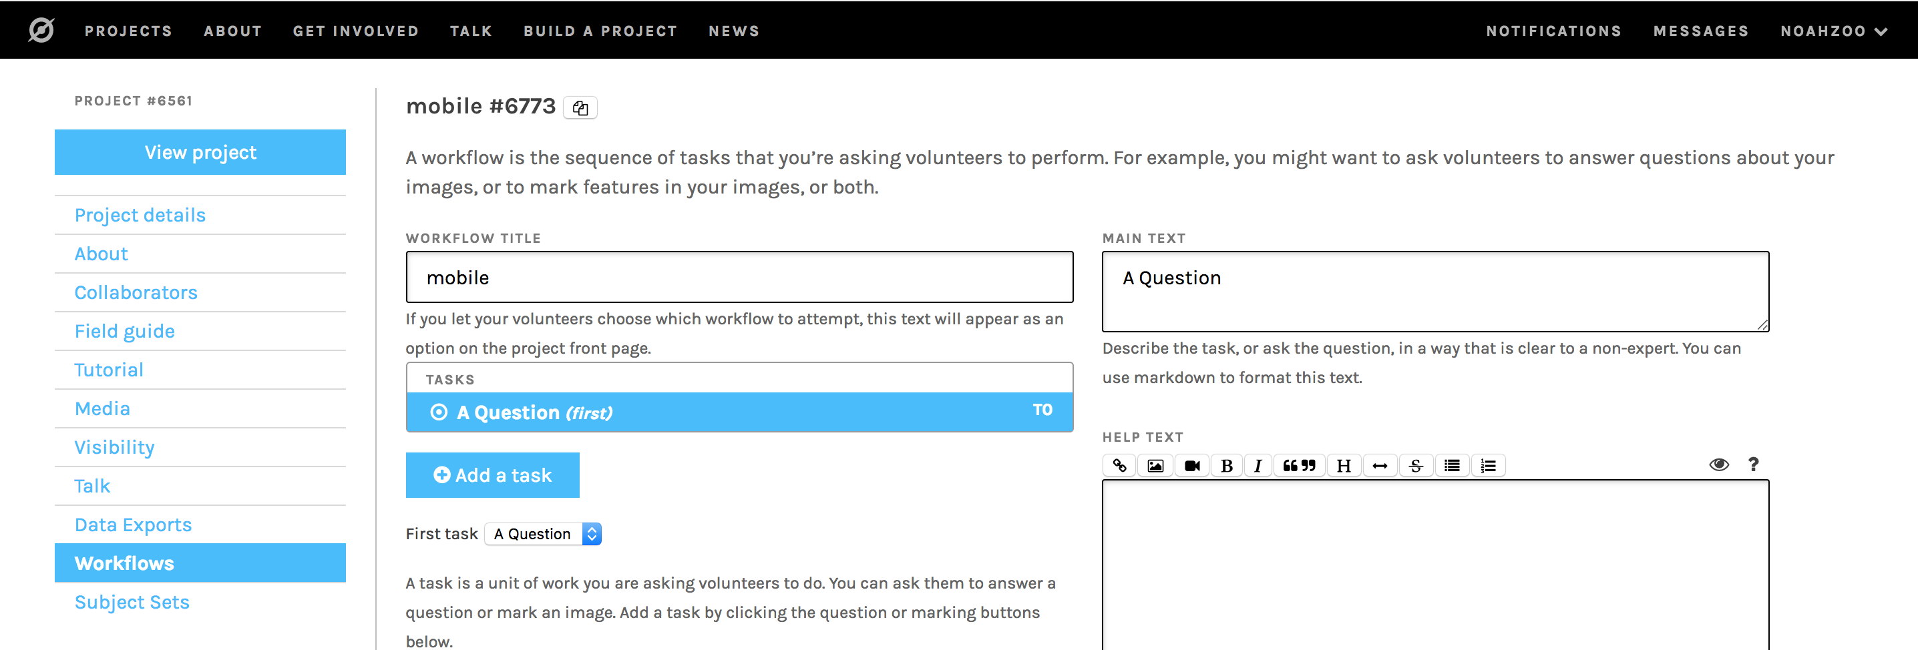Insert a heading in help text
The width and height of the screenshot is (1918, 650).
1343,466
